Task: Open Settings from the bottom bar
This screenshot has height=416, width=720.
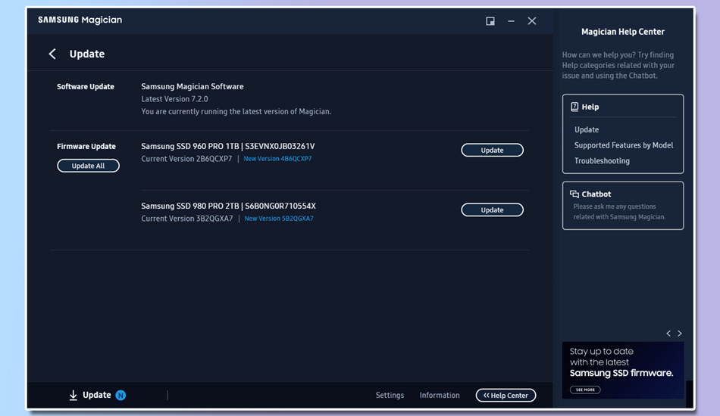Action: [x=390, y=395]
